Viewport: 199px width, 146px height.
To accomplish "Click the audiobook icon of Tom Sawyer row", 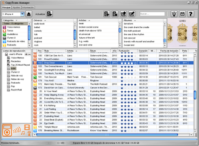I will 35,77.
